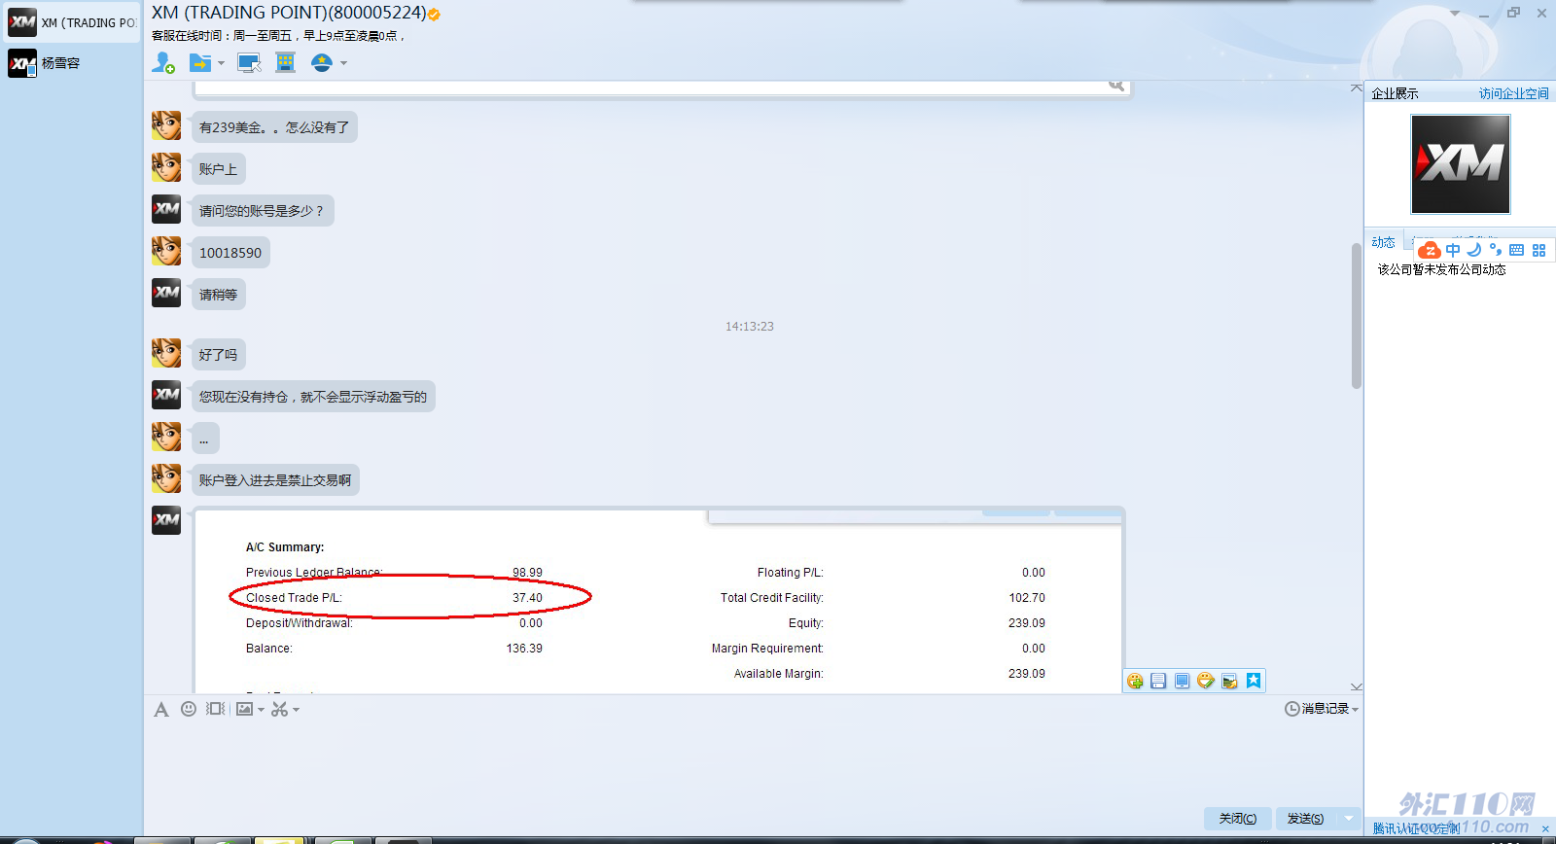Open the send file dropdown arrow
The width and height of the screenshot is (1556, 844).
[x=222, y=63]
